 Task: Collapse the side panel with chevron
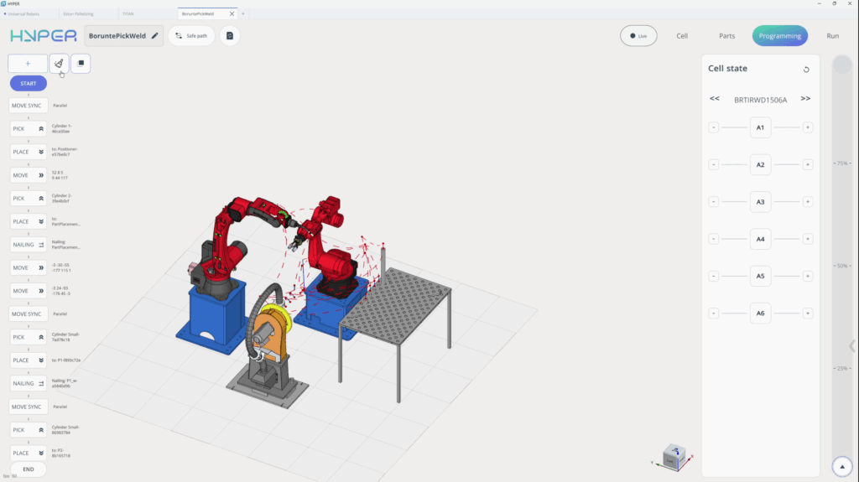[852, 345]
